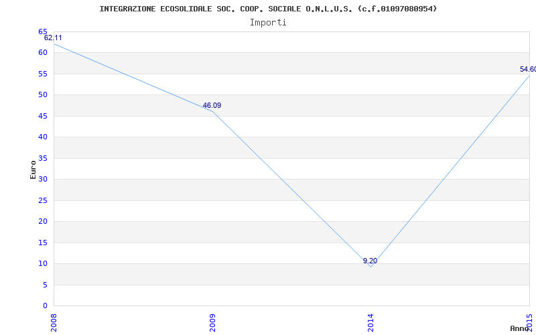Select the 2015 x-axis label
Viewport: 536px width, 335px height.
[529, 323]
